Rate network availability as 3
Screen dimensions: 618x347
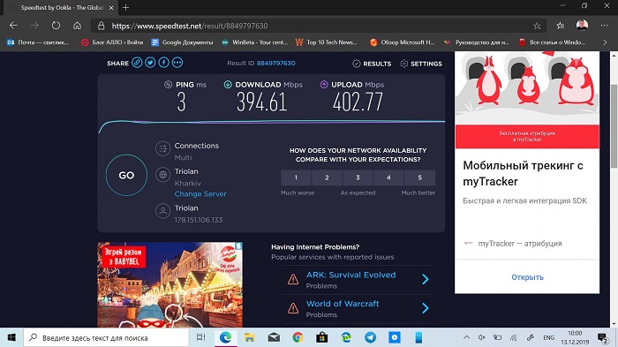tap(358, 177)
